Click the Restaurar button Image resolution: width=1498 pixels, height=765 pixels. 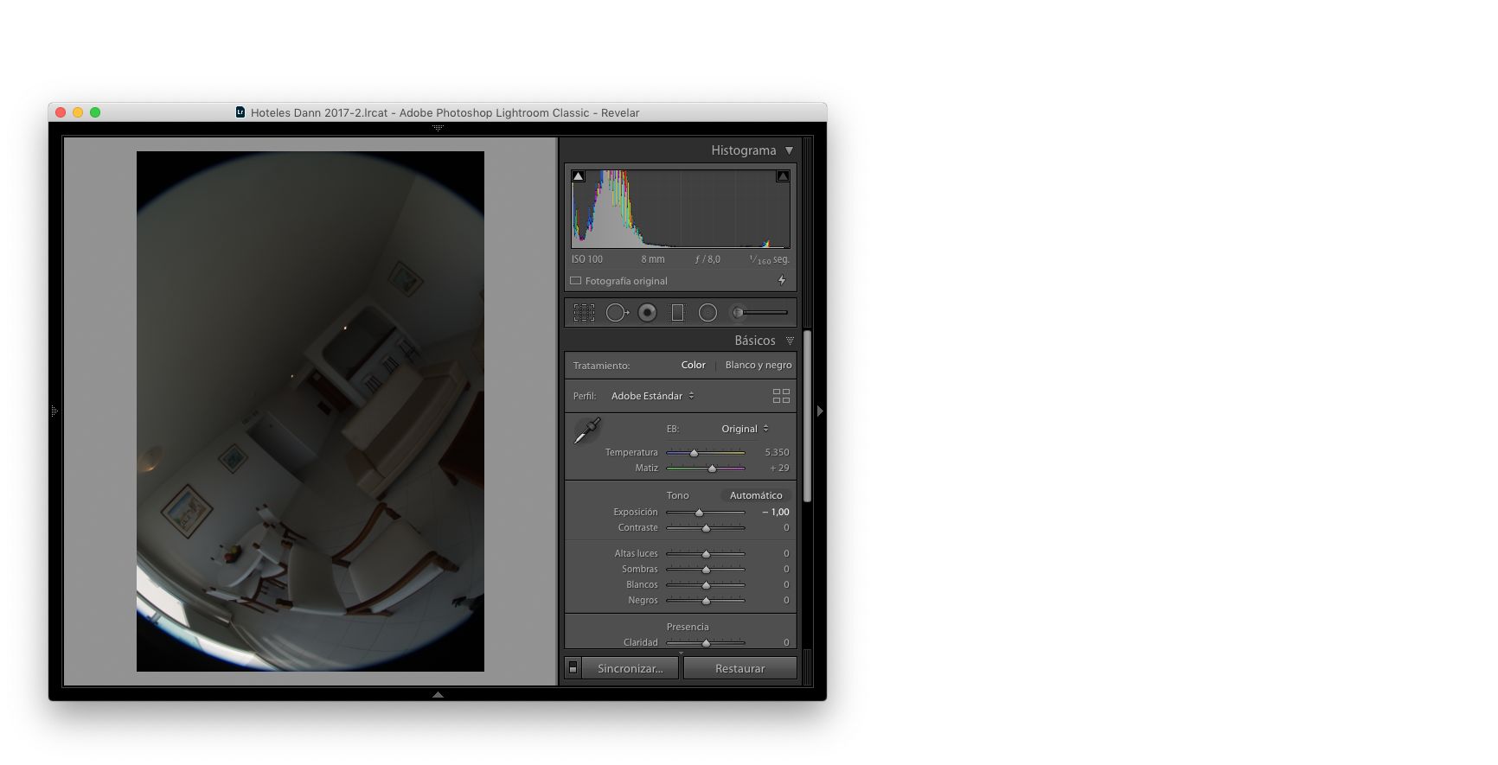(739, 668)
